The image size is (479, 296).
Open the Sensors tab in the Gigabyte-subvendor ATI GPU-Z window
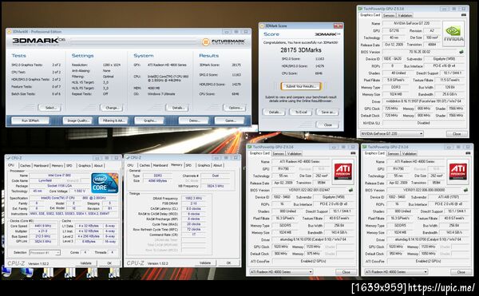click(x=279, y=153)
